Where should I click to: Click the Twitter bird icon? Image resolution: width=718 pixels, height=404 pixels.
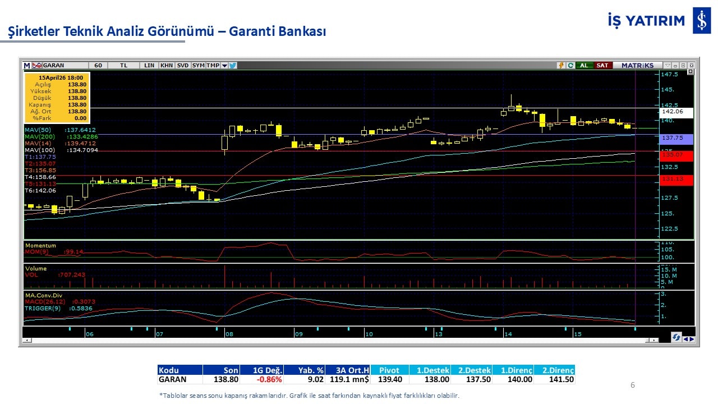233,65
